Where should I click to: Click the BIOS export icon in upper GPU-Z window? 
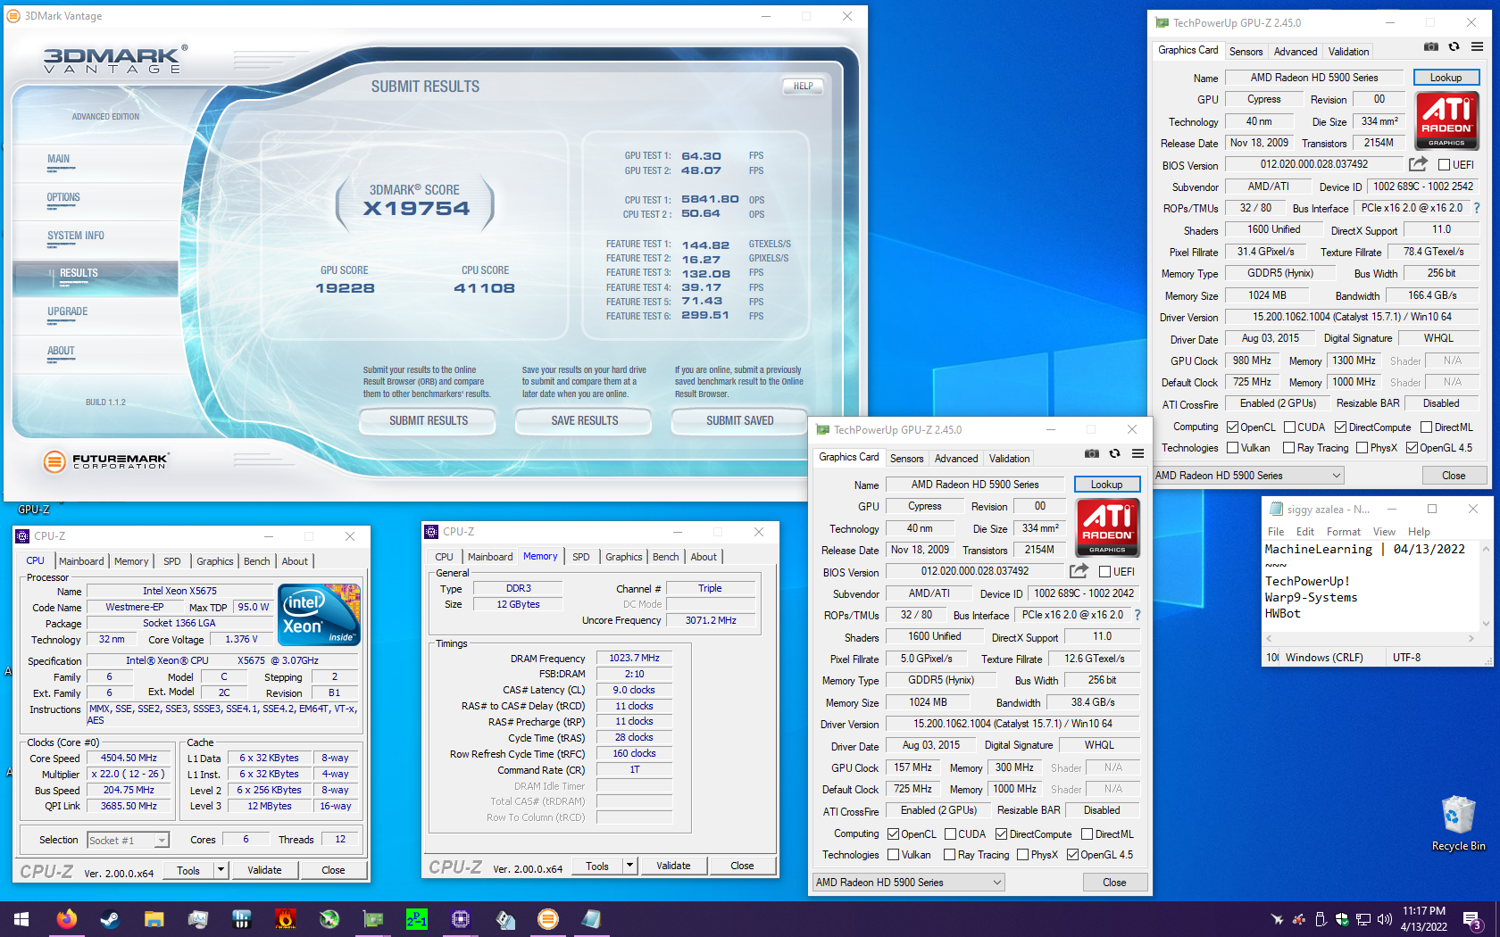point(1418,164)
